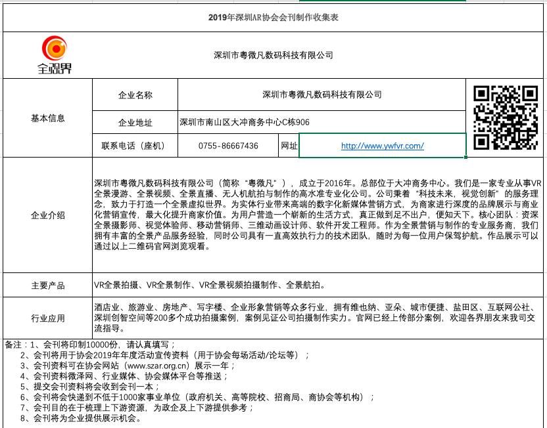Viewport: 547px width, 428px height.
Task: Select the 企业名称 label cell
Action: tap(135, 95)
